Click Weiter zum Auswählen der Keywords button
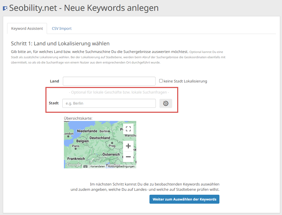The height and width of the screenshot is (215, 282). point(184,199)
